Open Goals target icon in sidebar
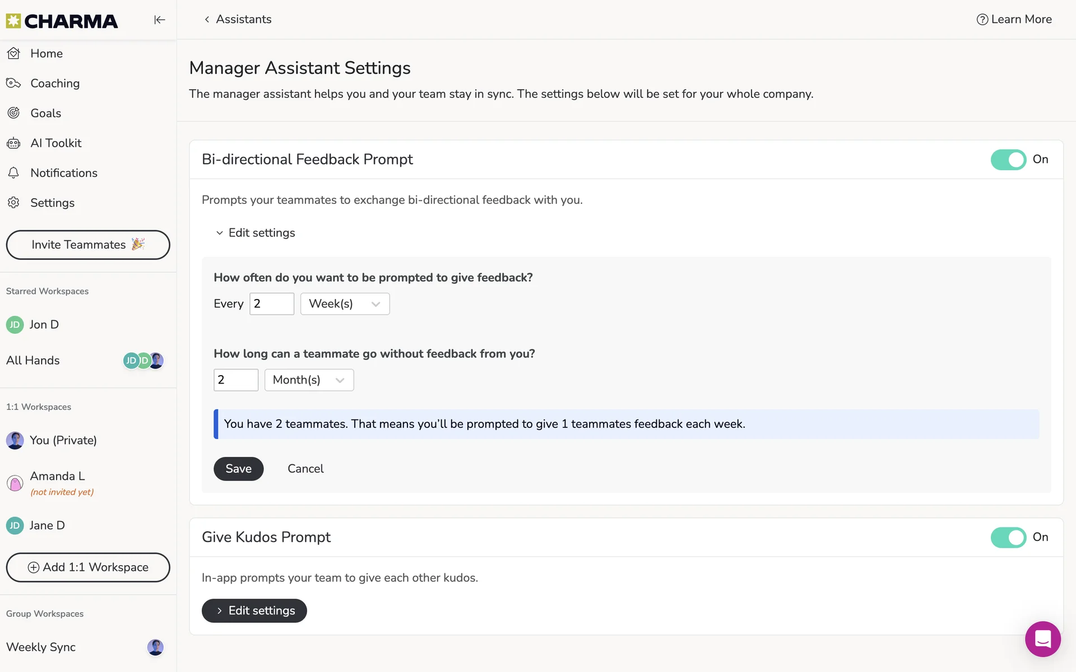This screenshot has width=1076, height=672. (x=14, y=113)
